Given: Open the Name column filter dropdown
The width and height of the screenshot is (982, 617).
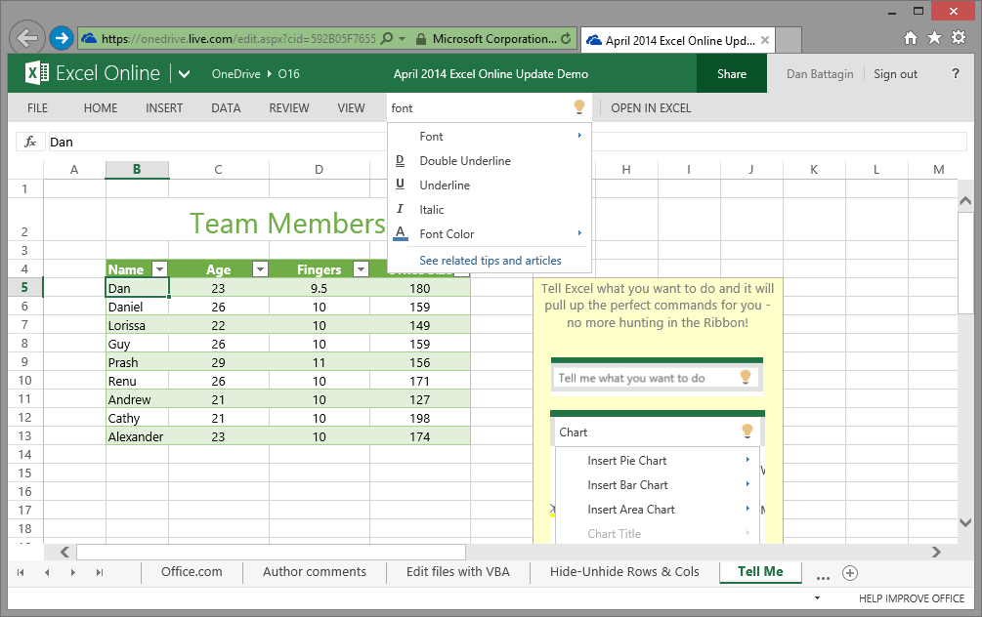Looking at the screenshot, I should pos(159,268).
